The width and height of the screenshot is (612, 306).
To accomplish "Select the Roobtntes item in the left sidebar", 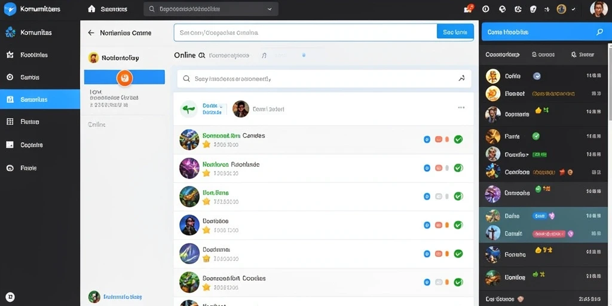I will 40,55.
